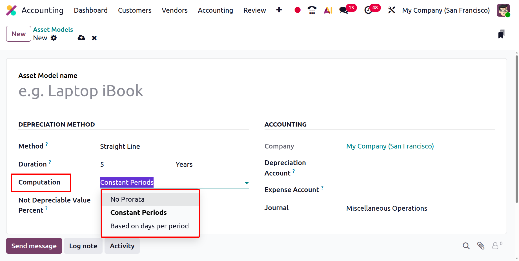This screenshot has height=261, width=519.
Task: Toggle the Computation dropdown arrow
Action: coord(247,183)
